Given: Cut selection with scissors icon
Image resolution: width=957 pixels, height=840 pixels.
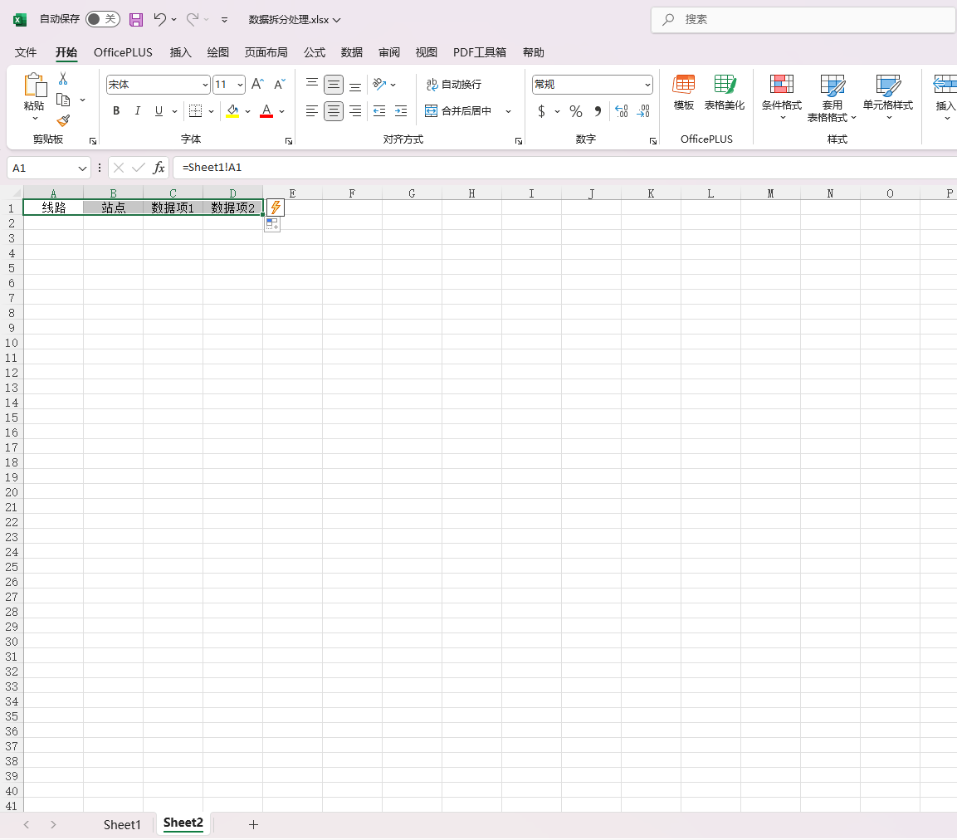Looking at the screenshot, I should [x=63, y=79].
